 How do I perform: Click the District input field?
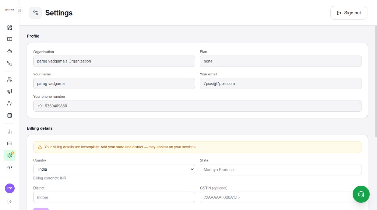(114, 197)
